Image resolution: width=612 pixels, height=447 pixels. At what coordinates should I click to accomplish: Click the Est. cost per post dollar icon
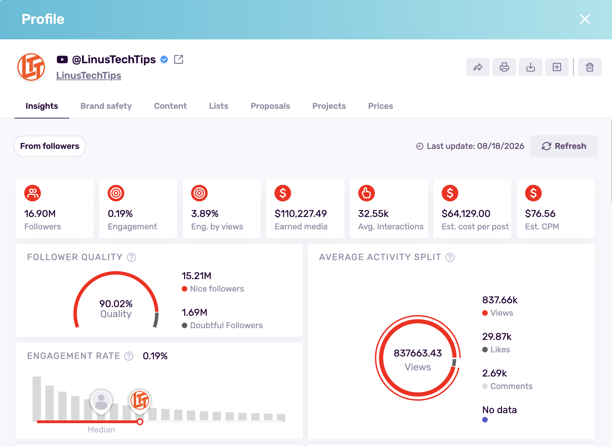pyautogui.click(x=450, y=193)
